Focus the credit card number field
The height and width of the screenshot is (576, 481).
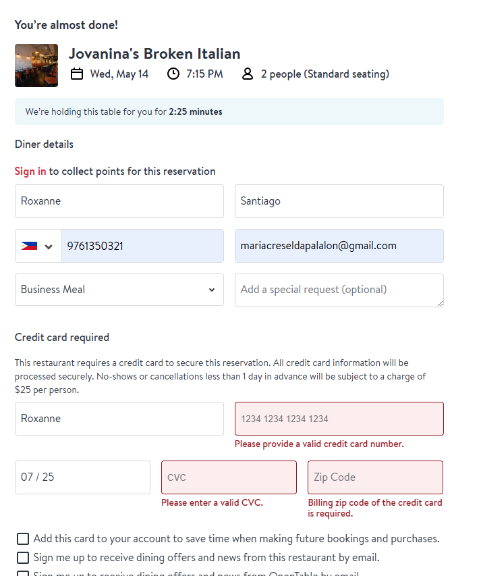point(339,419)
